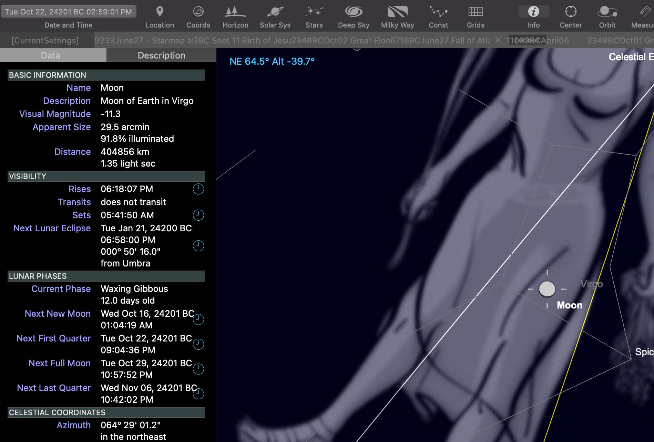654x442 pixels.
Task: Select the [CurrentSettings] tab
Action: (x=45, y=40)
